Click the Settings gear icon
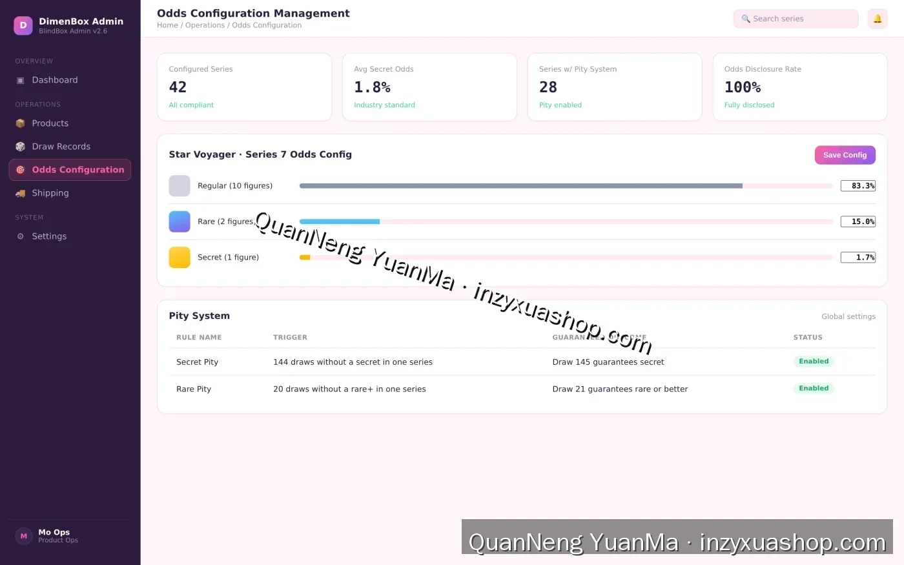This screenshot has height=565, width=904. tap(20, 236)
